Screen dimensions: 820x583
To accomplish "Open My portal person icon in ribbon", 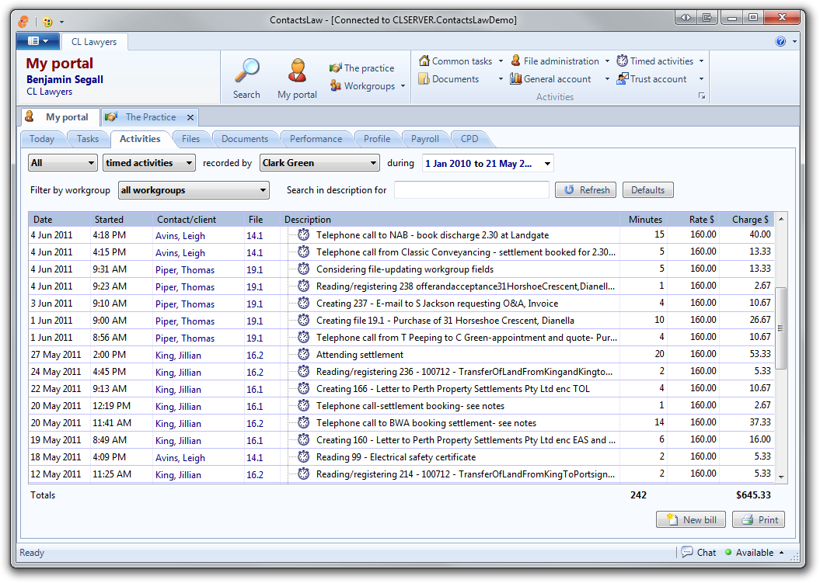I will [x=297, y=71].
